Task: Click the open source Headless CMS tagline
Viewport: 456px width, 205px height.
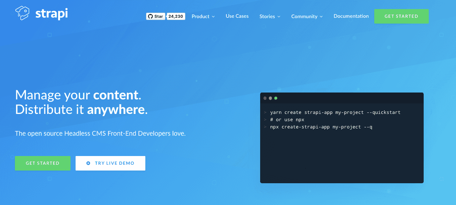Action: 100,134
